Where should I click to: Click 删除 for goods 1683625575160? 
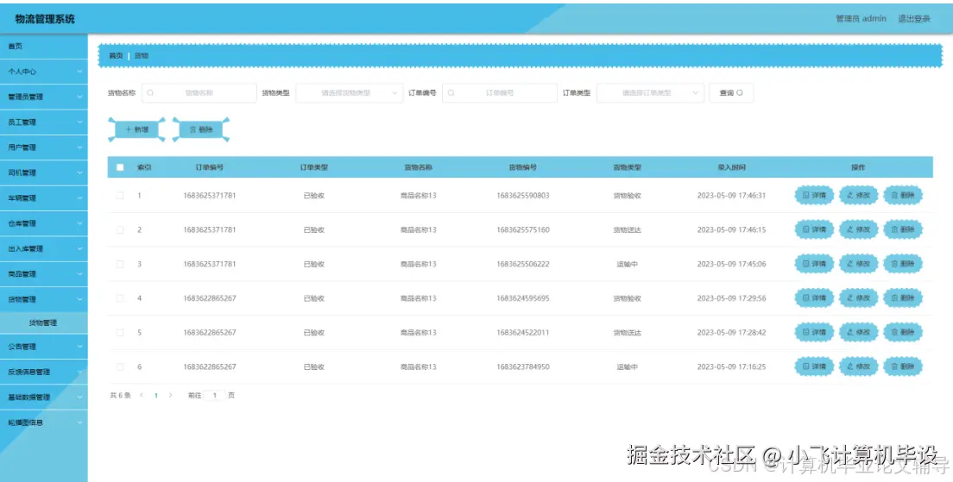pos(903,229)
